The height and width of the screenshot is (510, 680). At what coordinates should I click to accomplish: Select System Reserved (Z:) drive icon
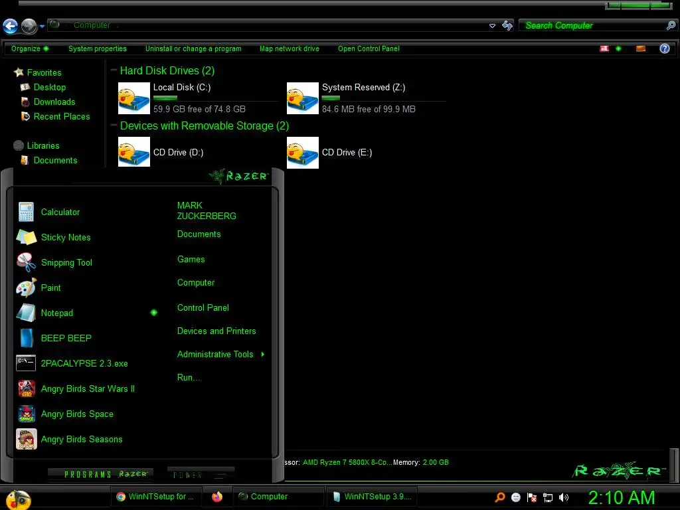click(x=303, y=98)
